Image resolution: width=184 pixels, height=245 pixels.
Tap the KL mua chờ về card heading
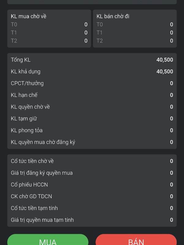click(x=29, y=17)
